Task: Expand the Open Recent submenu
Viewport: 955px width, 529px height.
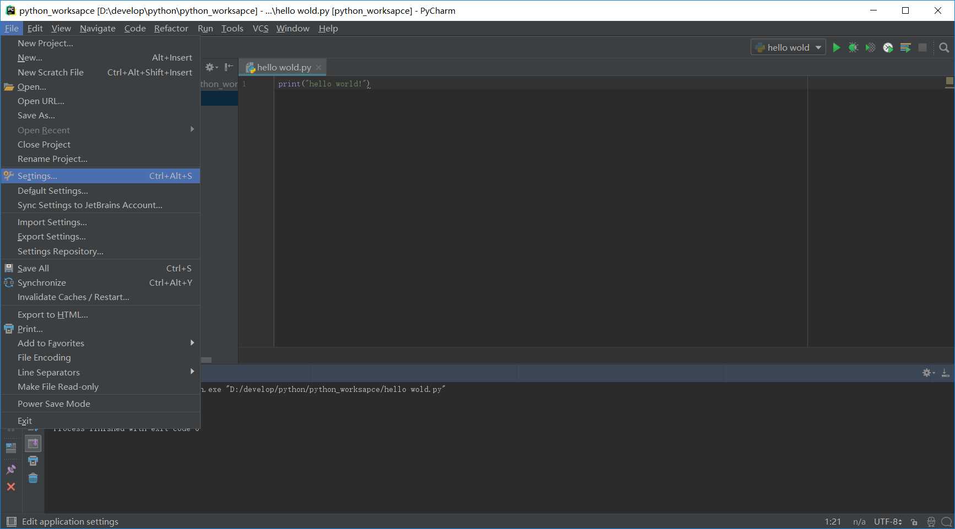Action: pyautogui.click(x=100, y=130)
